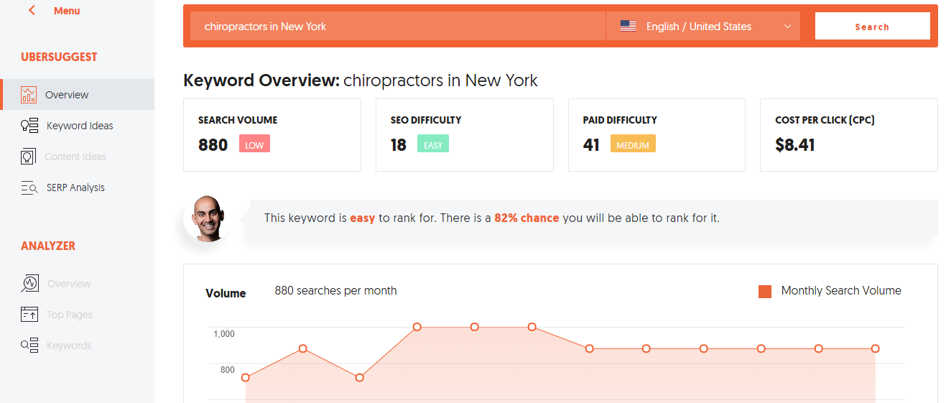Image resolution: width=946 pixels, height=403 pixels.
Task: Click the '82% chance' highlighted text
Action: click(527, 218)
